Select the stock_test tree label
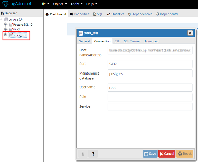198x162 pixels. [20, 35]
